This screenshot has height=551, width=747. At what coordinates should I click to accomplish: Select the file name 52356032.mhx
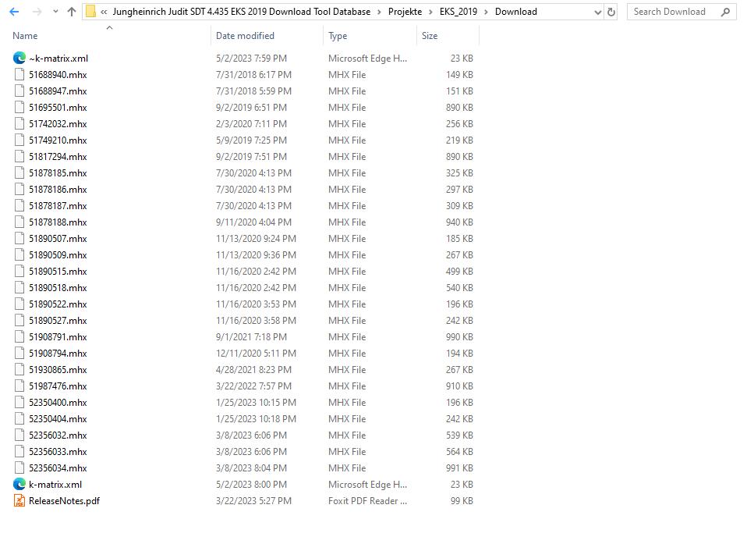(x=58, y=435)
